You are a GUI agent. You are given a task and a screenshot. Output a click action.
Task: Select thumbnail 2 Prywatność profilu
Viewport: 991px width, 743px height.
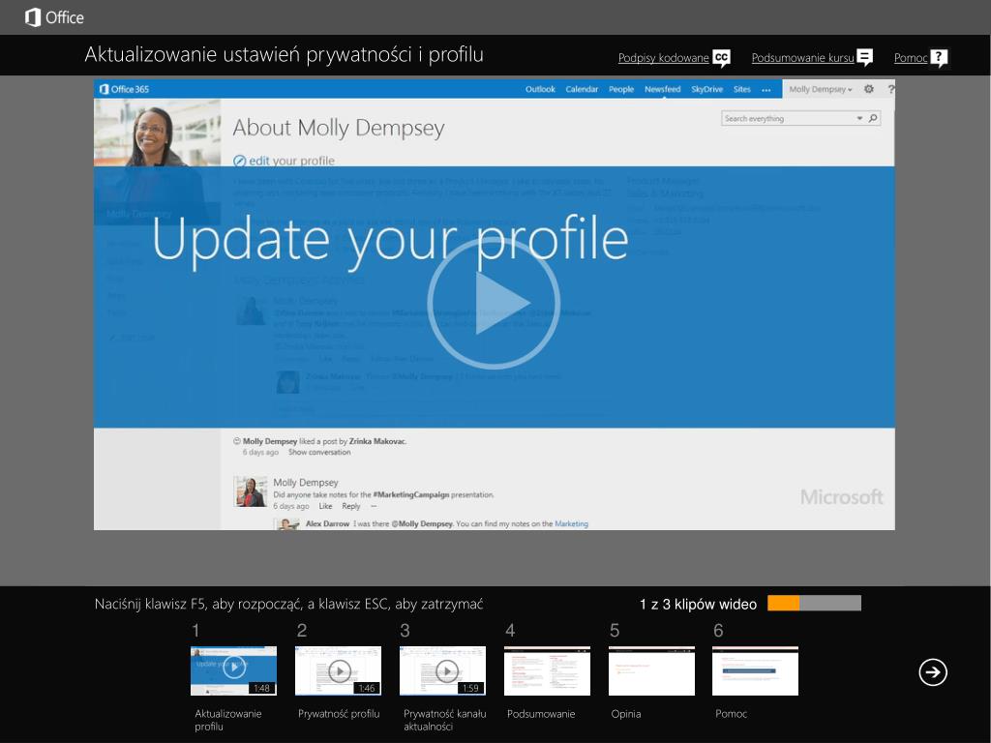(338, 670)
